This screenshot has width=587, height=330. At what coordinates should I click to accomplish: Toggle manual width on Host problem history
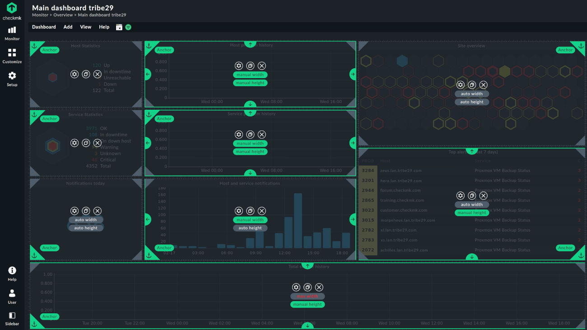point(250,75)
